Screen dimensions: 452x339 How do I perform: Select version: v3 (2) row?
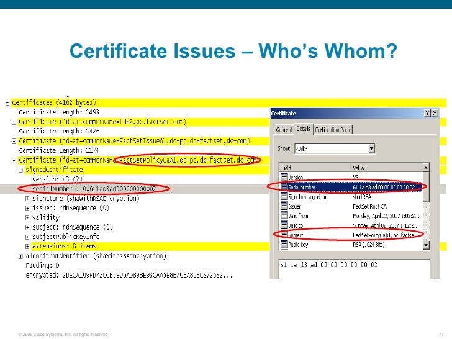click(x=57, y=179)
